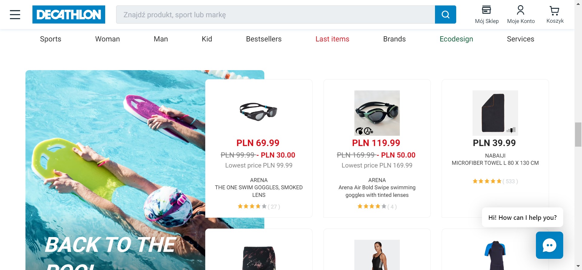Open the chat assistant bubble icon
This screenshot has width=582, height=270.
[x=549, y=245]
